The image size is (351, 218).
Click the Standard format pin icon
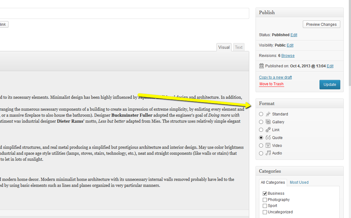268,114
